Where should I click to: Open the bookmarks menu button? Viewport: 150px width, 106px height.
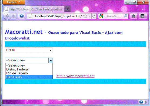coord(143,16)
